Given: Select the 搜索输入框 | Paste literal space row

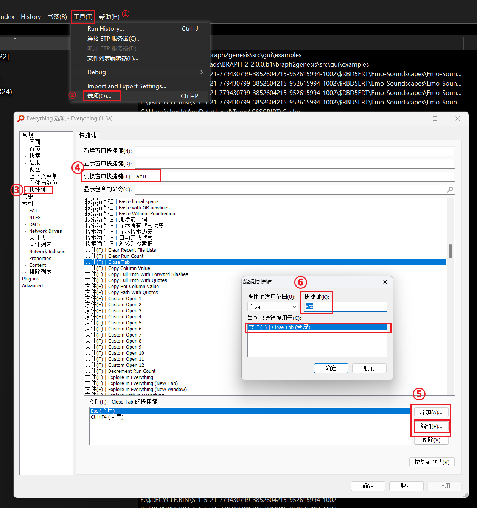Looking at the screenshot, I should [265, 202].
